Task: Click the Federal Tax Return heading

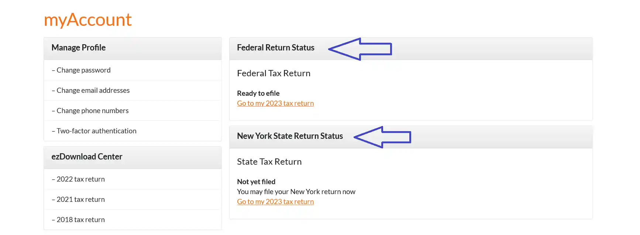Action: (273, 73)
